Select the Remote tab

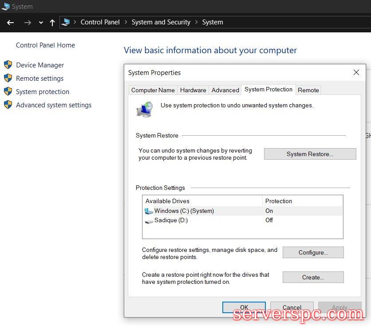click(x=308, y=90)
